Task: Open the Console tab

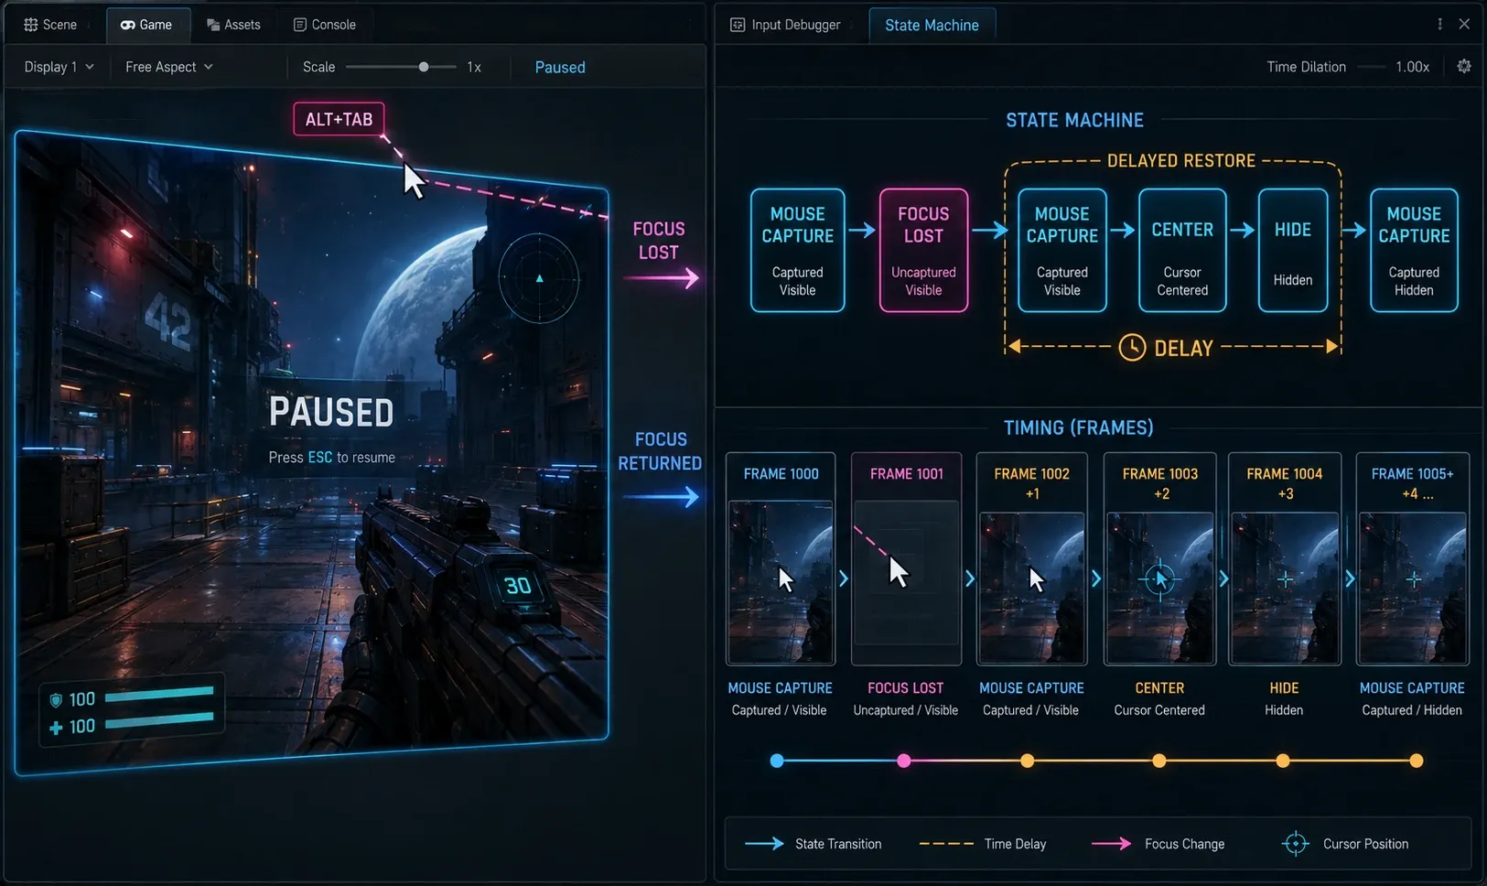Action: point(324,25)
